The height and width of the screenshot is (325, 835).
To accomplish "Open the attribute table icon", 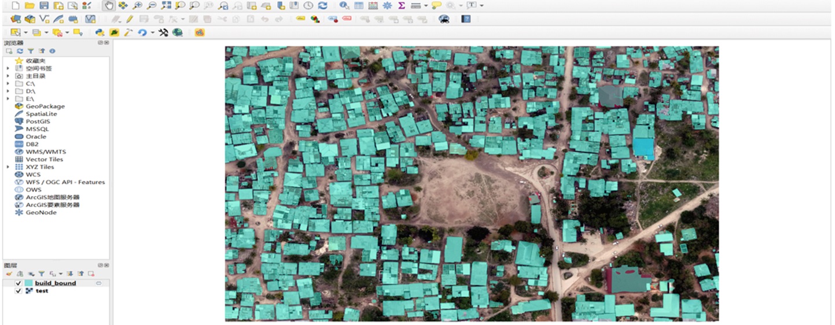I will pos(359,5).
